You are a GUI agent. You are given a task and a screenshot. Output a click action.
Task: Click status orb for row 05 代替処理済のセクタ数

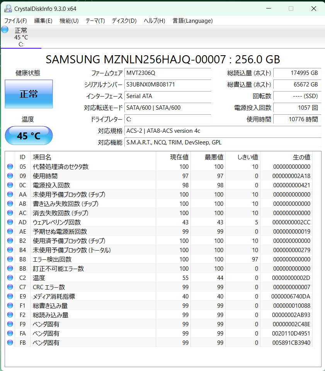(10, 166)
